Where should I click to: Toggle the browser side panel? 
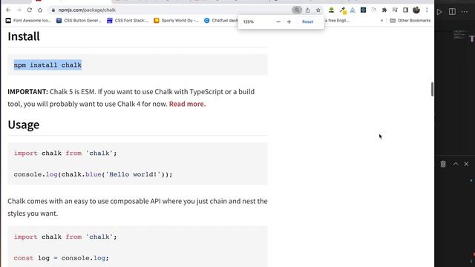(406, 10)
